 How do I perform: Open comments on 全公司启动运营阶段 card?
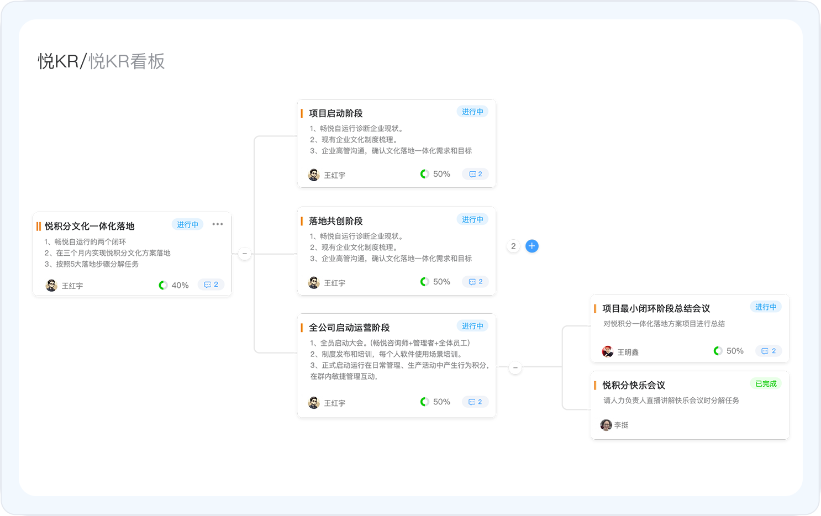[x=475, y=402]
